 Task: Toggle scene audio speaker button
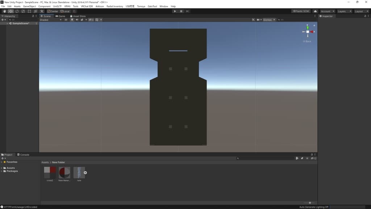coord(77,20)
